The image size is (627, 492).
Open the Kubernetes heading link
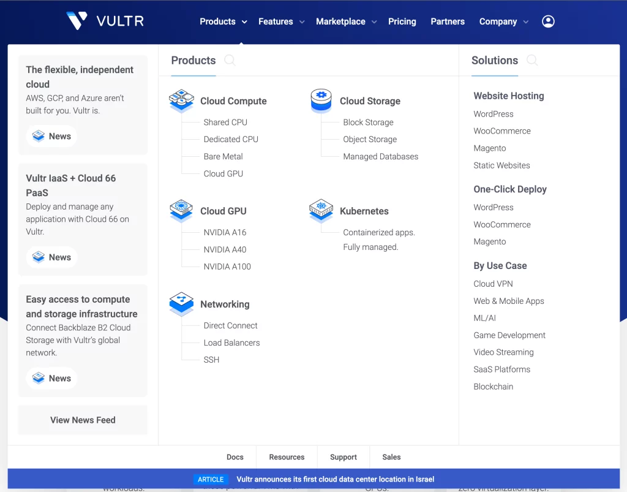tap(364, 211)
